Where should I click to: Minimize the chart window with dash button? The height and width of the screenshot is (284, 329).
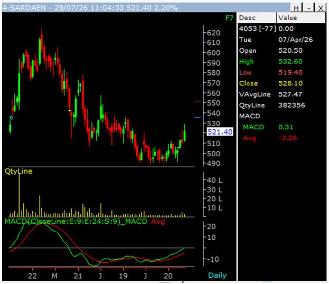click(x=308, y=8)
